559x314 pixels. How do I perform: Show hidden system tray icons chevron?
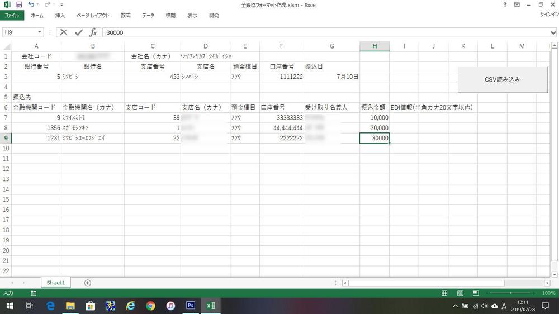tap(455, 306)
